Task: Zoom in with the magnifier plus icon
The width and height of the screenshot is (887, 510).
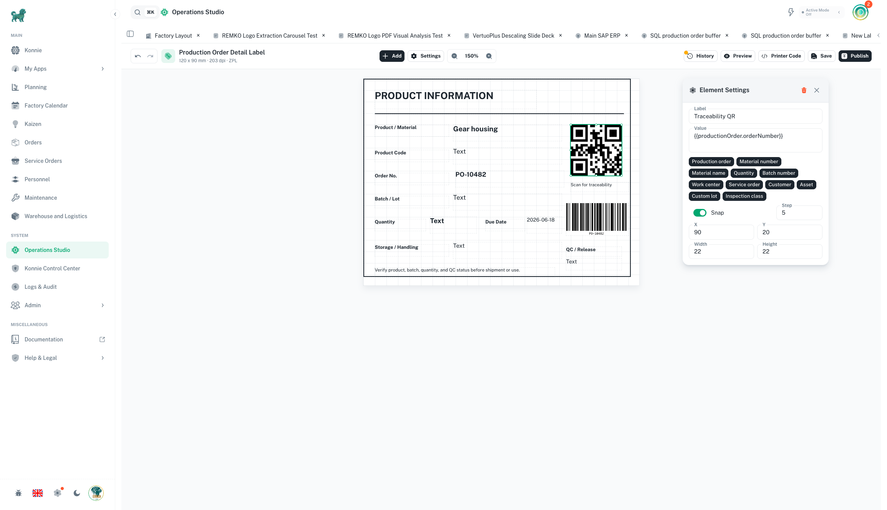Action: coord(489,56)
